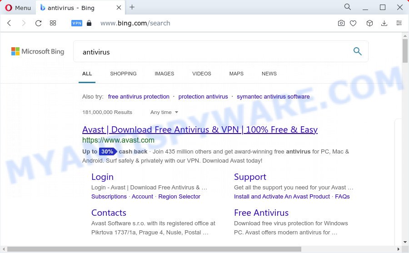Click the padlock site security icon
The height and width of the screenshot is (253, 409).
coord(89,23)
